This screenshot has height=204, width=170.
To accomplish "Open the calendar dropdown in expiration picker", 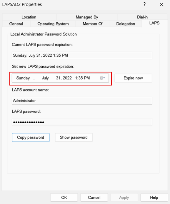I will tap(102, 78).
